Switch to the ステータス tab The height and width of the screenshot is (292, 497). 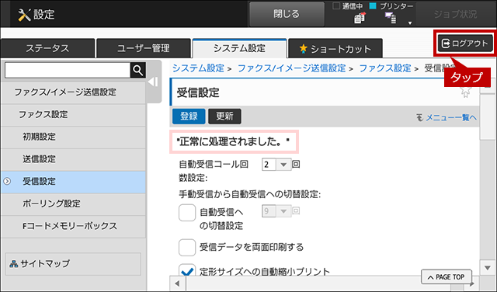(x=47, y=48)
